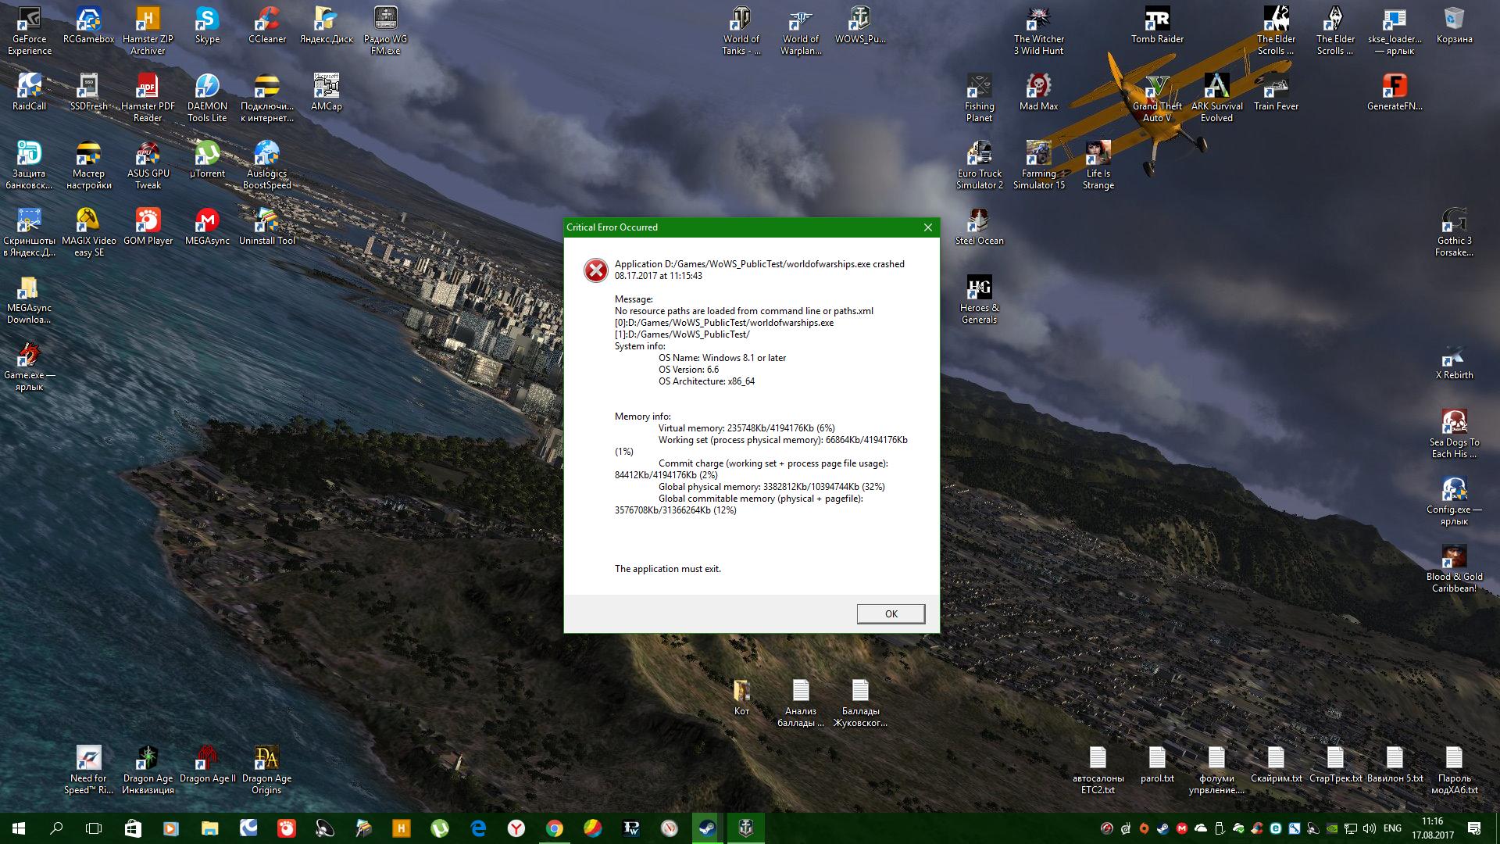The width and height of the screenshot is (1500, 844).
Task: Select the Gothic 3 Forsaken icon
Action: [x=1454, y=233]
